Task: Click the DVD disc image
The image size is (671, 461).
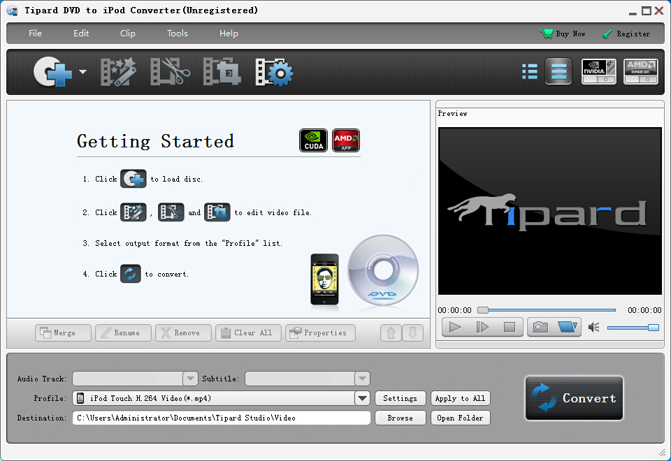Action: pos(383,270)
